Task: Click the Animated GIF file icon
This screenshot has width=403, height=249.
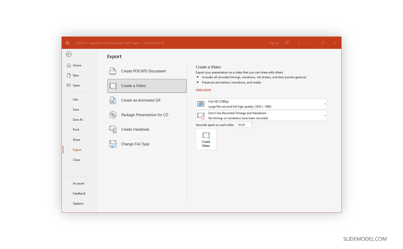Action: point(113,100)
